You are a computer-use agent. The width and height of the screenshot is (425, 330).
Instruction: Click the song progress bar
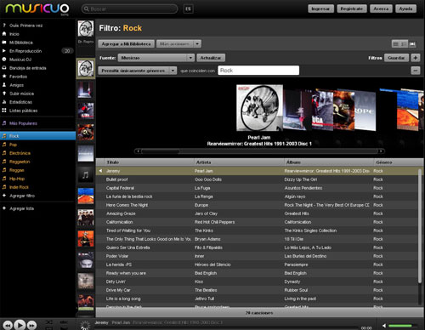pyautogui.click(x=225, y=328)
